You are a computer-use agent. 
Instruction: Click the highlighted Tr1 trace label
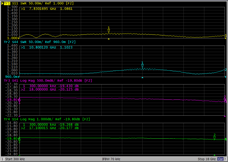click(x=7, y=3)
